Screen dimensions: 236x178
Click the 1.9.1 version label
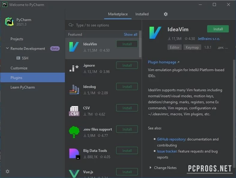(208, 47)
